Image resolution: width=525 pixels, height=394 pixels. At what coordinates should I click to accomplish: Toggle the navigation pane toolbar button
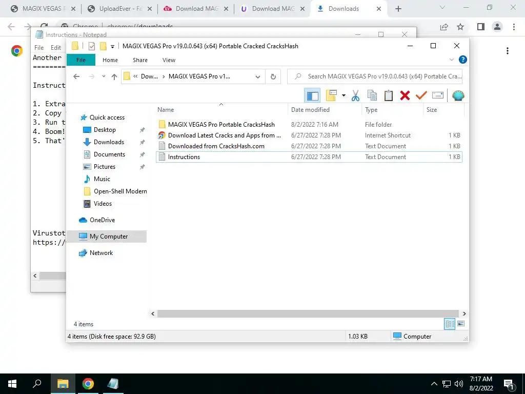point(312,96)
